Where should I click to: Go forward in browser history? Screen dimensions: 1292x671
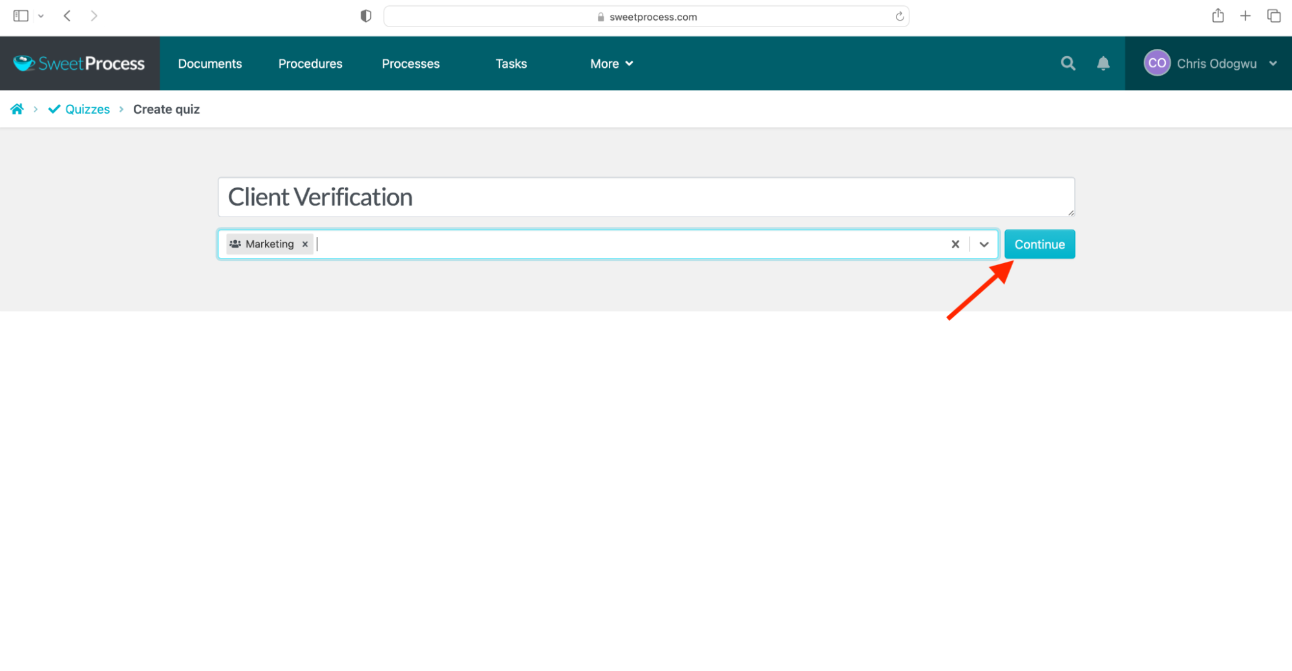pos(94,16)
